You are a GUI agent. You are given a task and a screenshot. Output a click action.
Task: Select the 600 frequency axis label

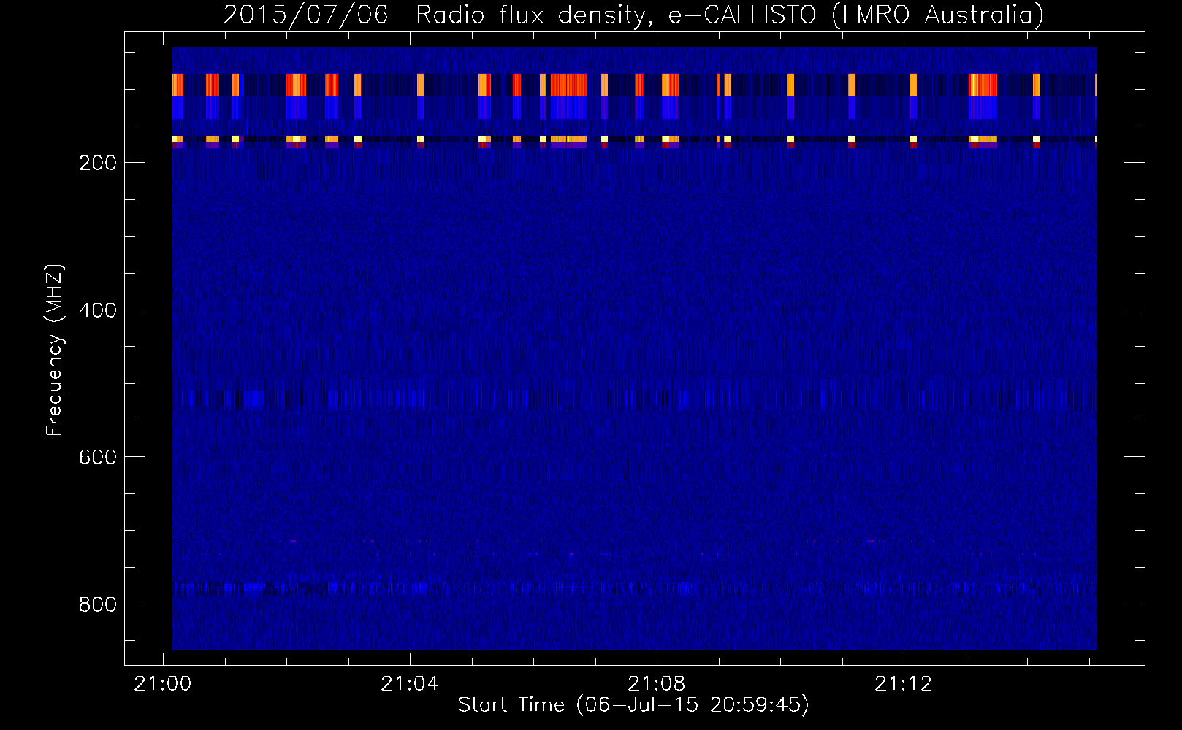coord(98,457)
